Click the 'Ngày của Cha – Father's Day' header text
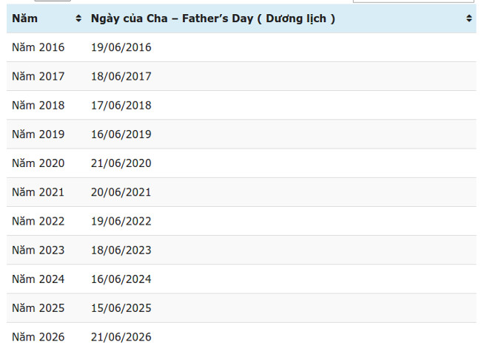Screen dimensions: 481x351 coord(212,18)
